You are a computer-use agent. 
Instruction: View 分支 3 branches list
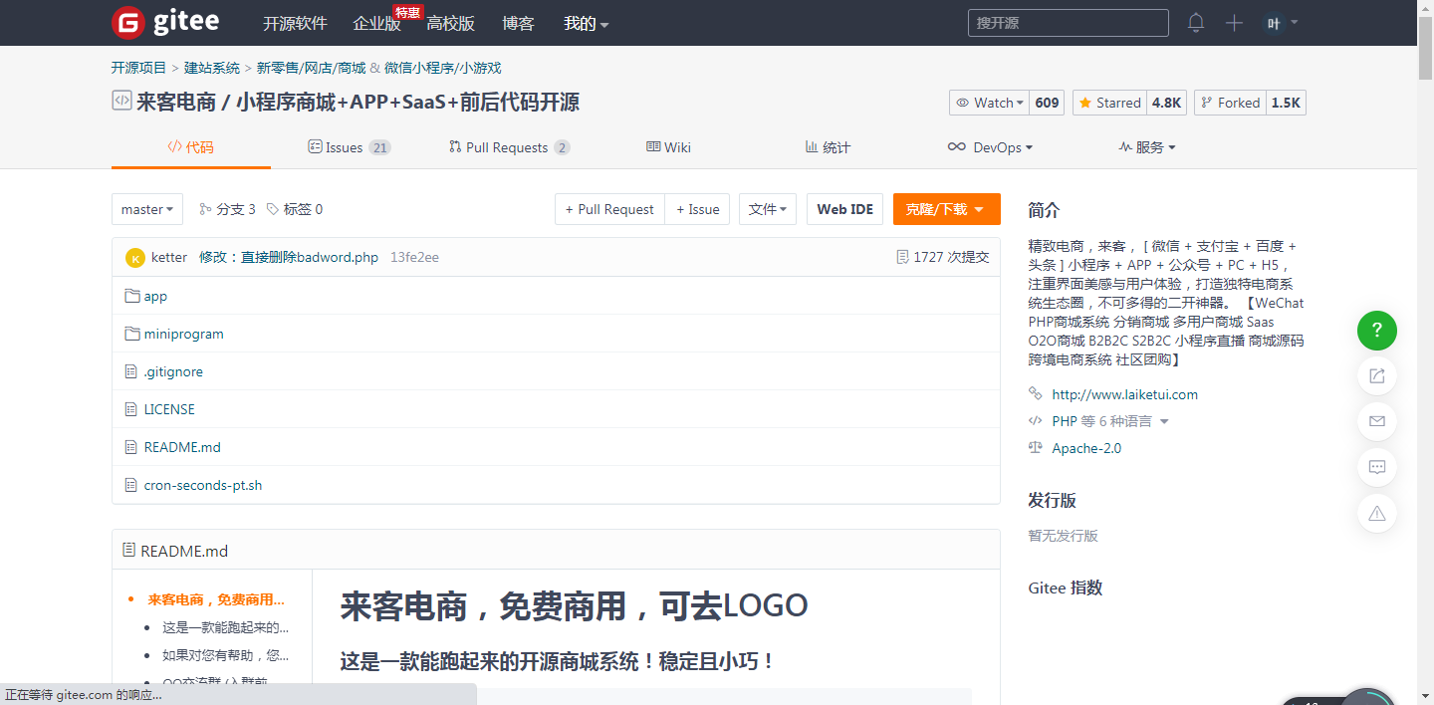[x=228, y=209]
